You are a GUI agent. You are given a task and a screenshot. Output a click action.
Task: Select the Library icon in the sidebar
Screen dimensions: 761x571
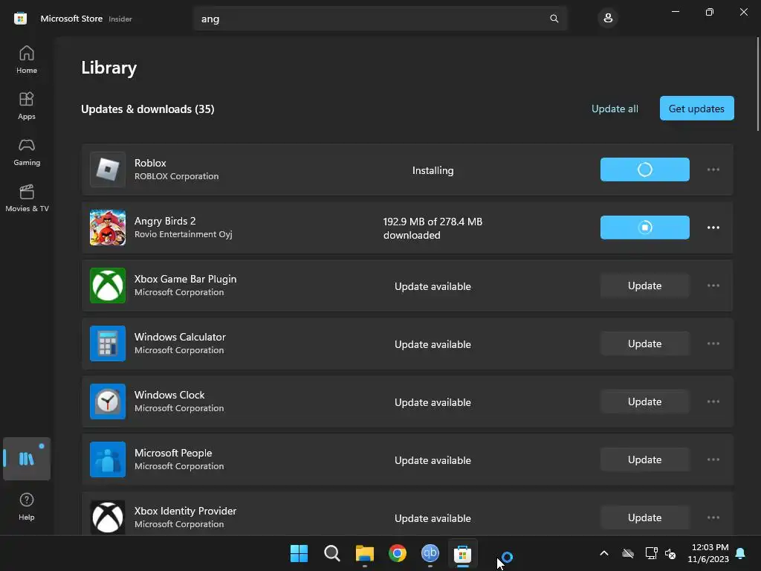[27, 459]
